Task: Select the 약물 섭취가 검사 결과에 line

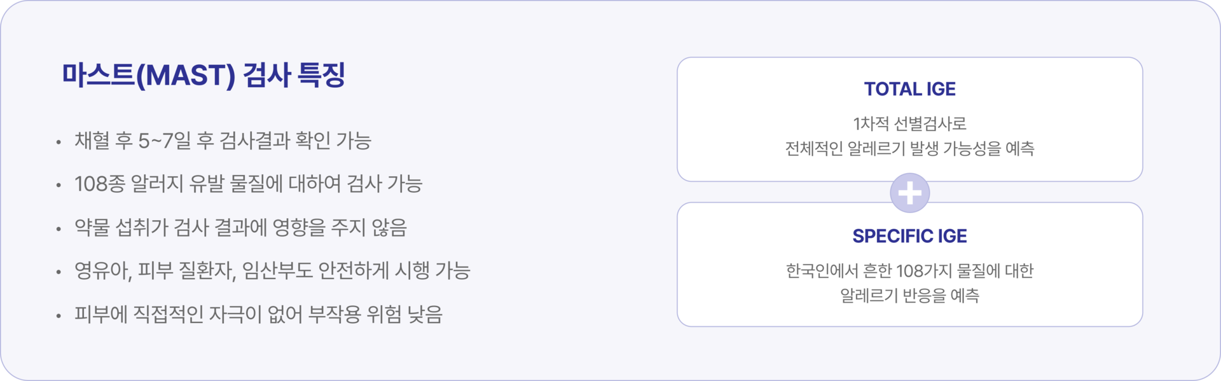Action: tap(240, 227)
